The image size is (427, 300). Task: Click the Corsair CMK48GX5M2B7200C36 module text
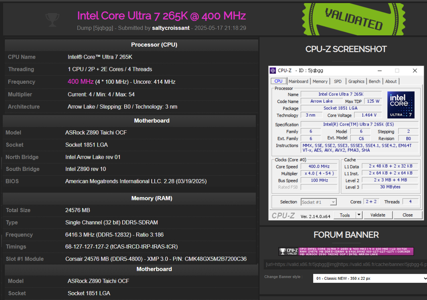coord(156,259)
